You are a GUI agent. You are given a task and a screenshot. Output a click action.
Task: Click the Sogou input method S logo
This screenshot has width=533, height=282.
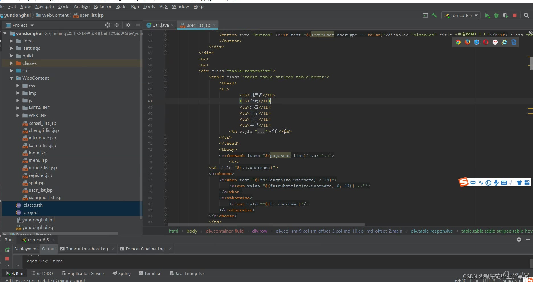(x=464, y=182)
